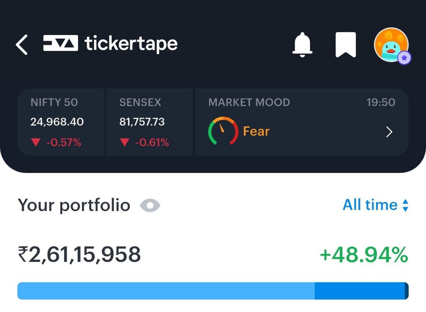Click the portfolio allocation bar

click(213, 291)
